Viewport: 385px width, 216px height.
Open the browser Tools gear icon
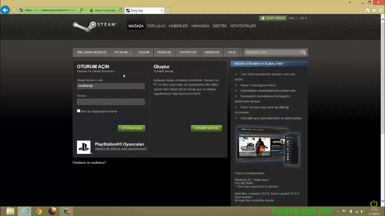[x=381, y=10]
